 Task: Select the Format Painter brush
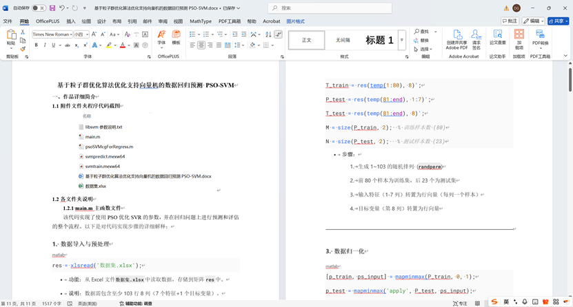pyautogui.click(x=23, y=48)
